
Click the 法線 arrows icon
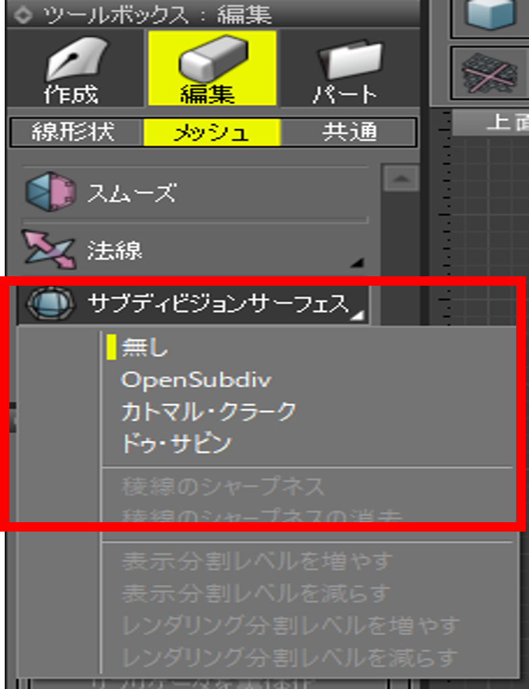click(49, 249)
